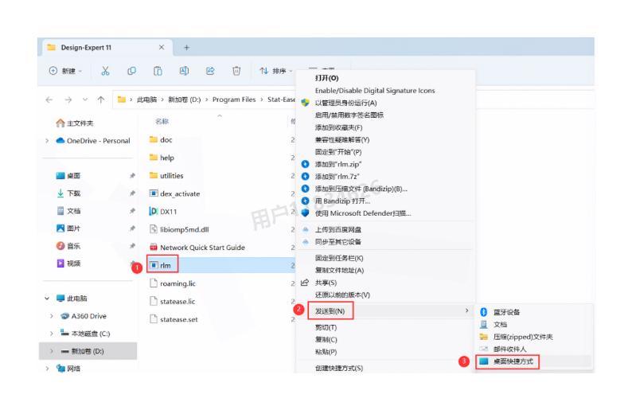
Task: Sort by the 名称 column header
Action: (x=162, y=121)
